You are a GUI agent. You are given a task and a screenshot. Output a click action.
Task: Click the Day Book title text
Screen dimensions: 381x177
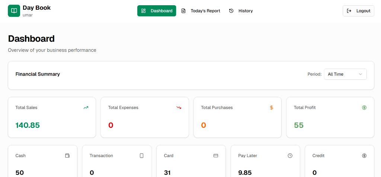[36, 8]
